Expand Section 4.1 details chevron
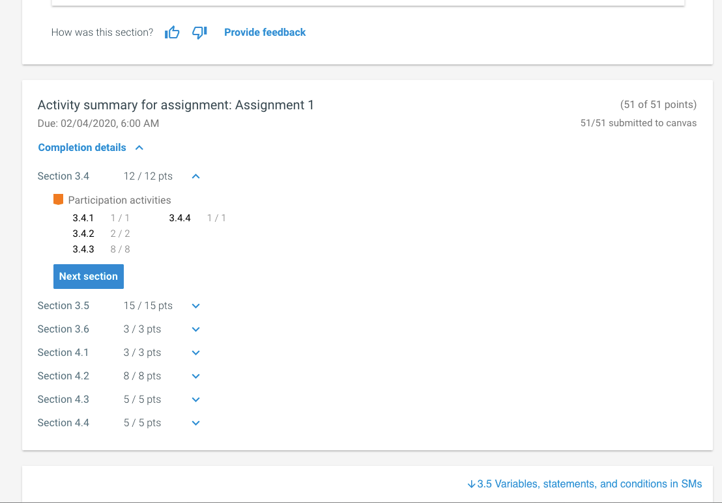 click(x=195, y=353)
